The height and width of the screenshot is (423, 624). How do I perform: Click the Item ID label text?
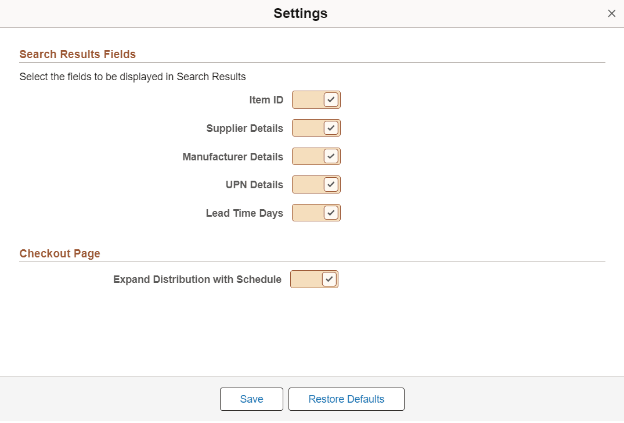point(266,99)
